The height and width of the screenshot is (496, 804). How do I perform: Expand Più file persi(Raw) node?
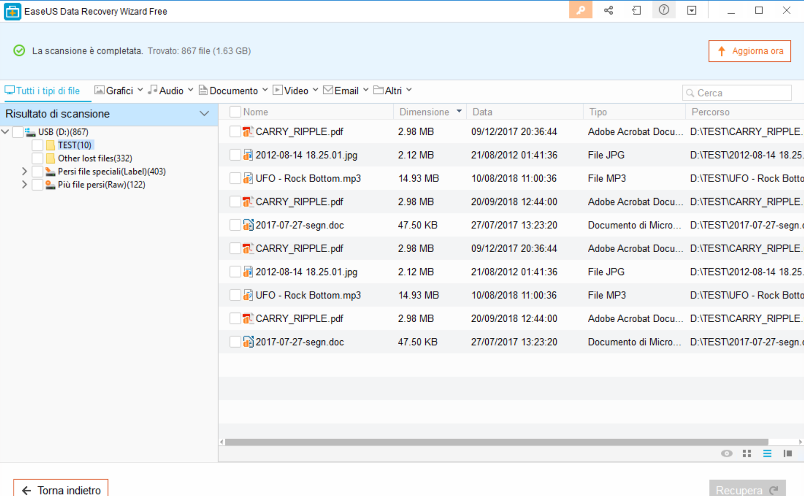[24, 184]
